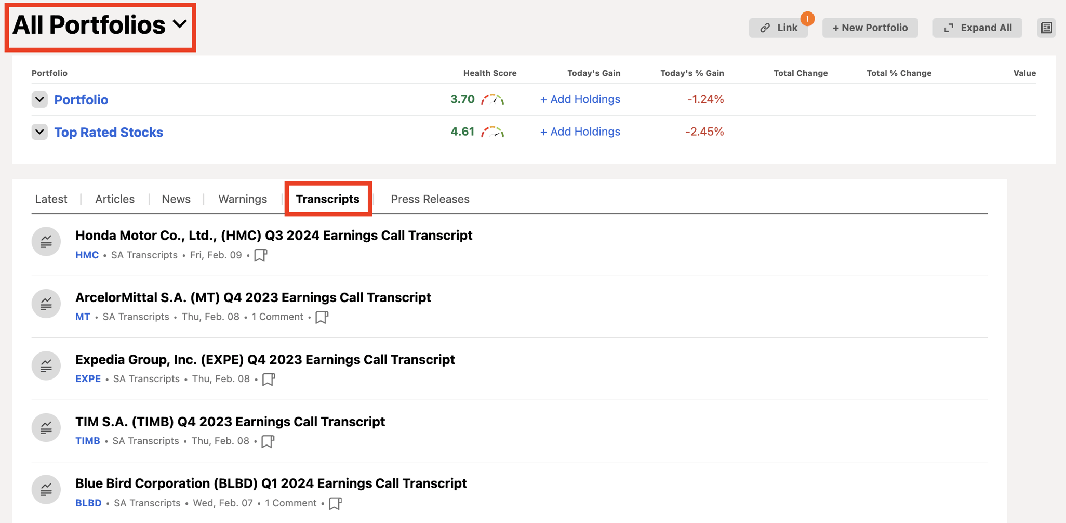Open the portfolio list view icon top right
1066x523 pixels.
coord(1046,28)
